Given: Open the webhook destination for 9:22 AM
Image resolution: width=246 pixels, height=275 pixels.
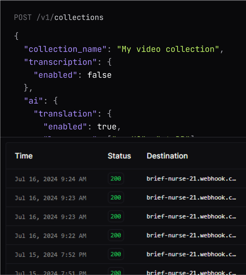Looking at the screenshot, I should click(x=191, y=235).
